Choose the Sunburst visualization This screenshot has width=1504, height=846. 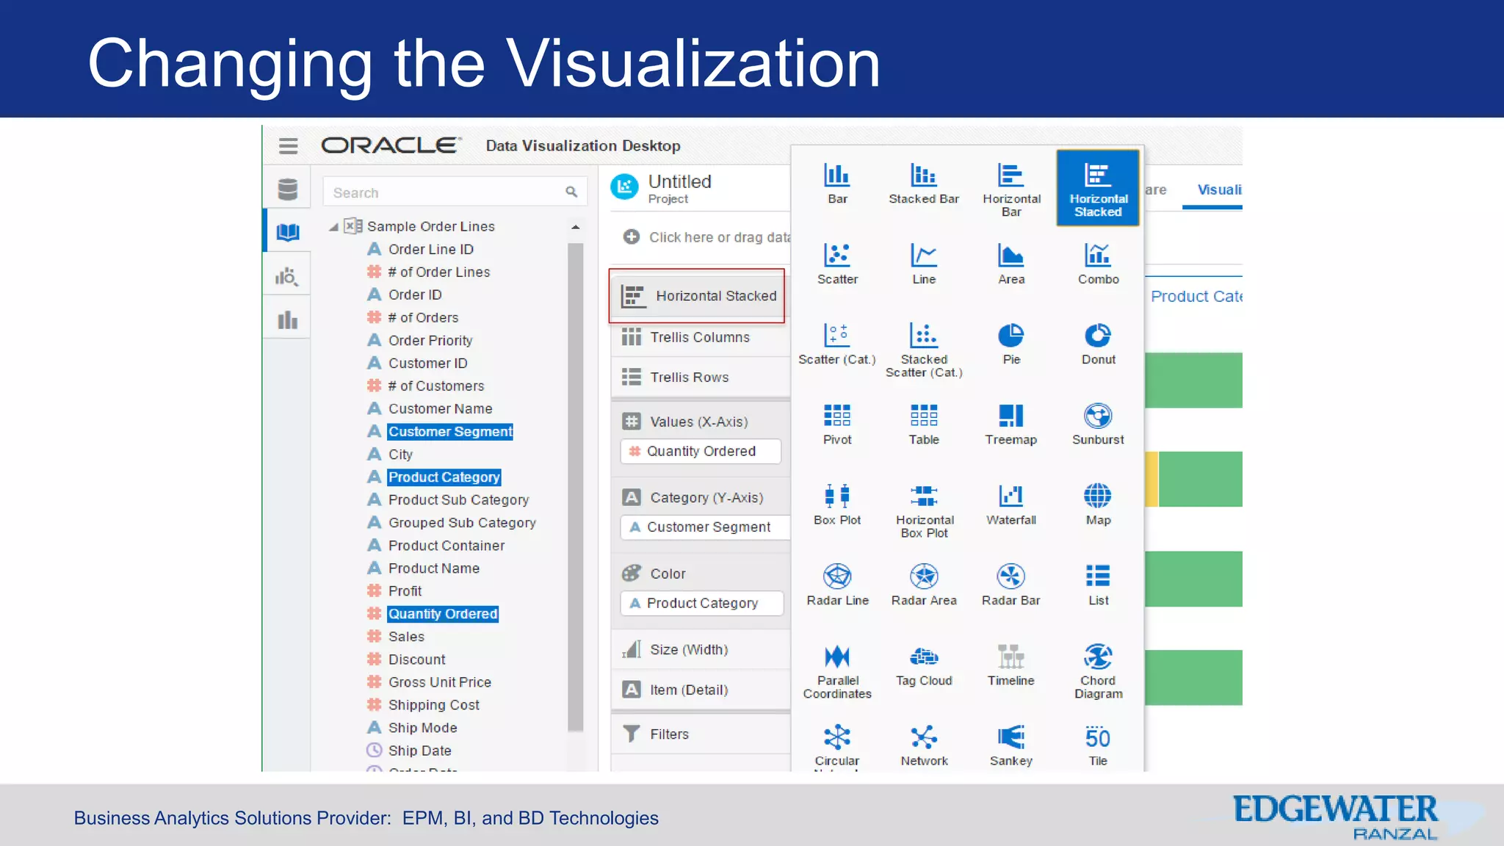pyautogui.click(x=1098, y=424)
